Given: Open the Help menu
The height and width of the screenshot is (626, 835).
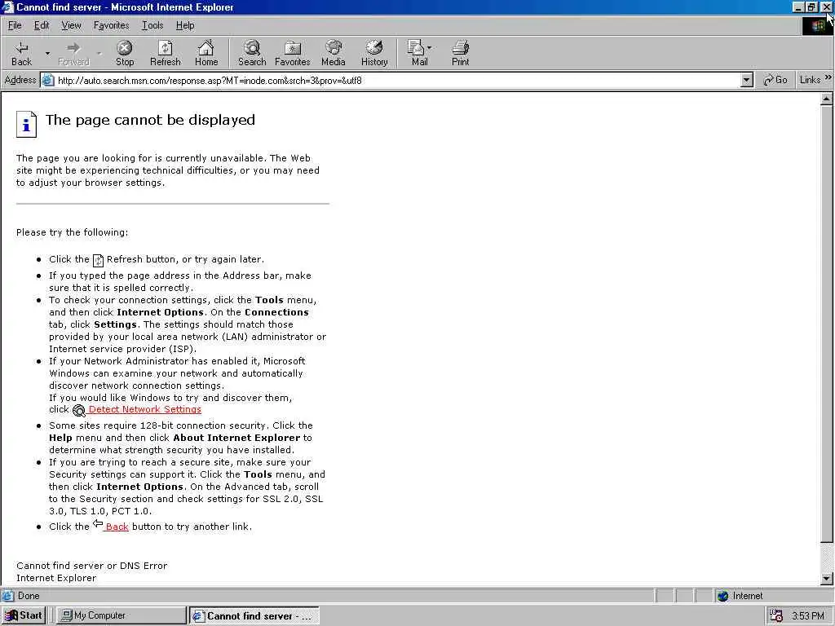Looking at the screenshot, I should (185, 25).
